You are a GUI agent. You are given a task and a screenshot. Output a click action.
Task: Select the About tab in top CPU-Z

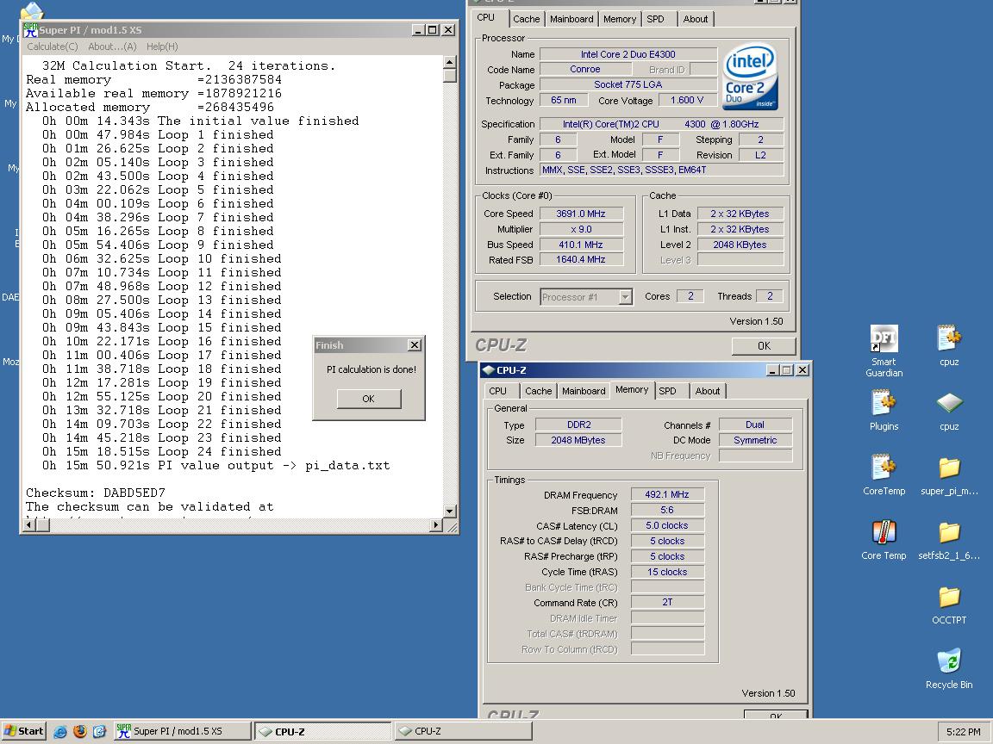[696, 19]
